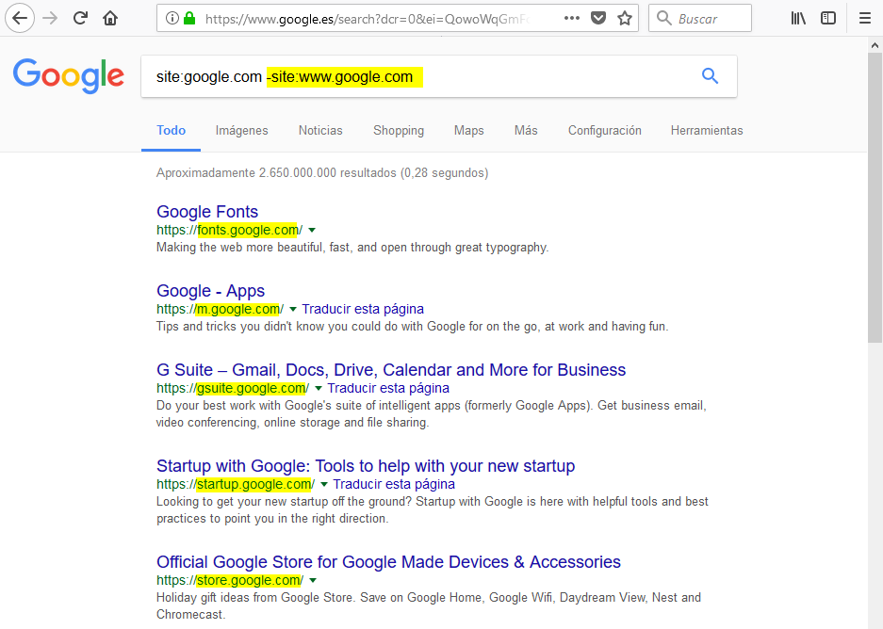This screenshot has width=883, height=629.
Task: Click the magnifier in the Buscar box
Action: pos(664,18)
